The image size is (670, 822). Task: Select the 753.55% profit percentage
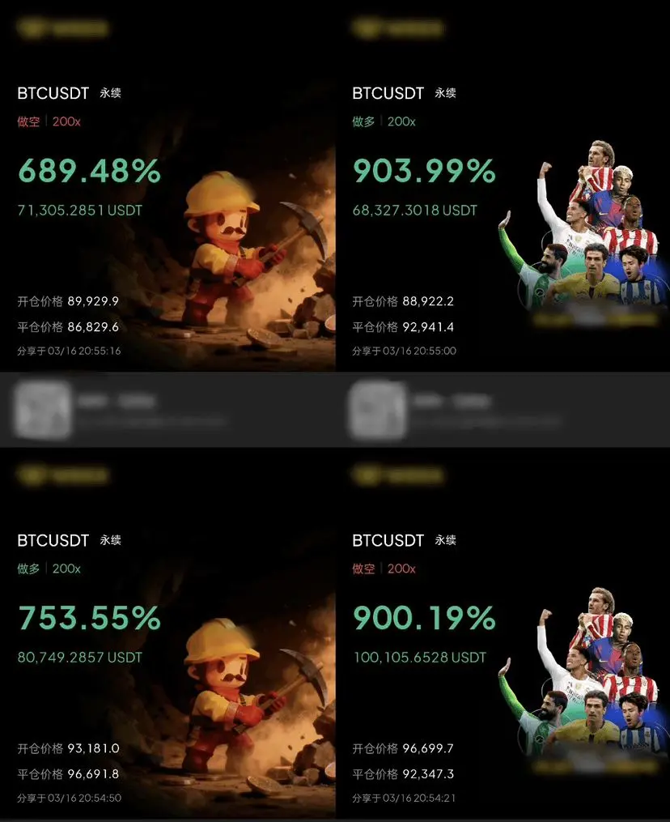point(90,618)
